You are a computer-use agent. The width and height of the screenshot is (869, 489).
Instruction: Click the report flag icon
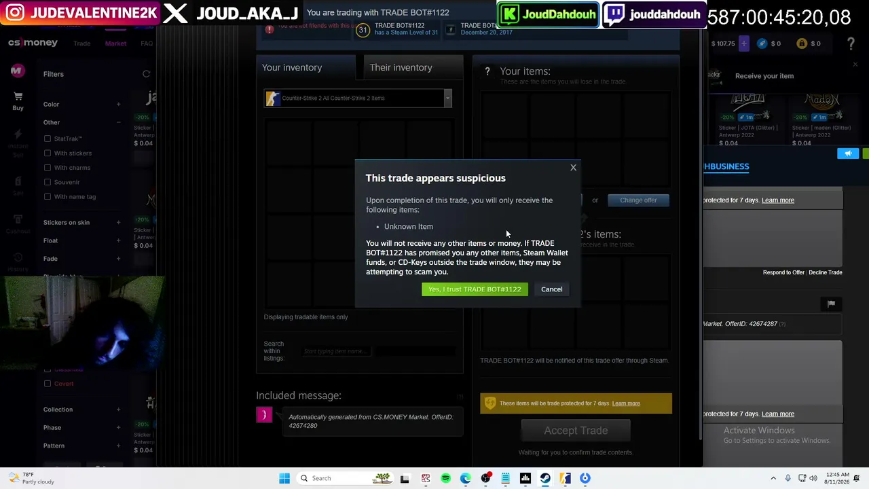click(831, 304)
